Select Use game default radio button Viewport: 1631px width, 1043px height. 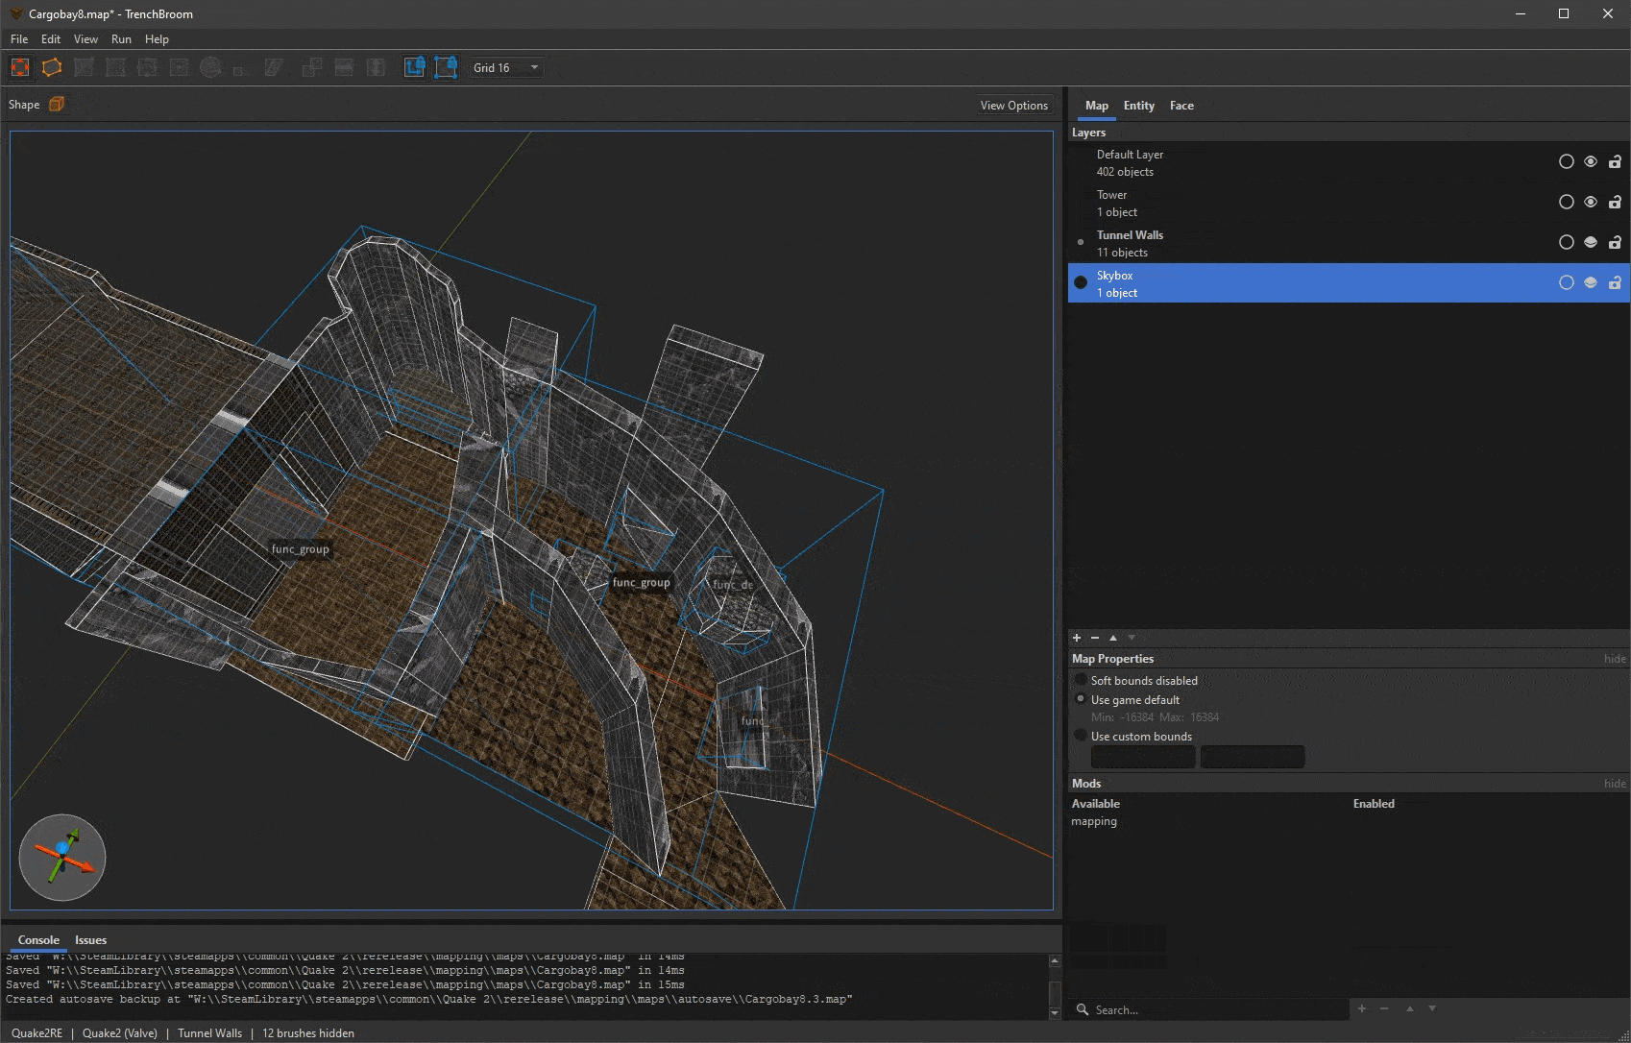(x=1081, y=699)
